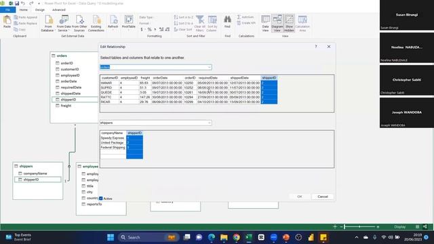Click the taskbar Search box

149,237
